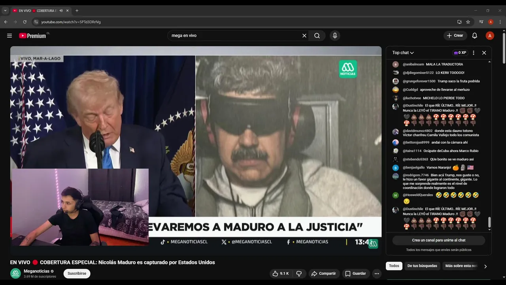
Task: Open Chrome three-dot menu
Action: tap(500, 22)
